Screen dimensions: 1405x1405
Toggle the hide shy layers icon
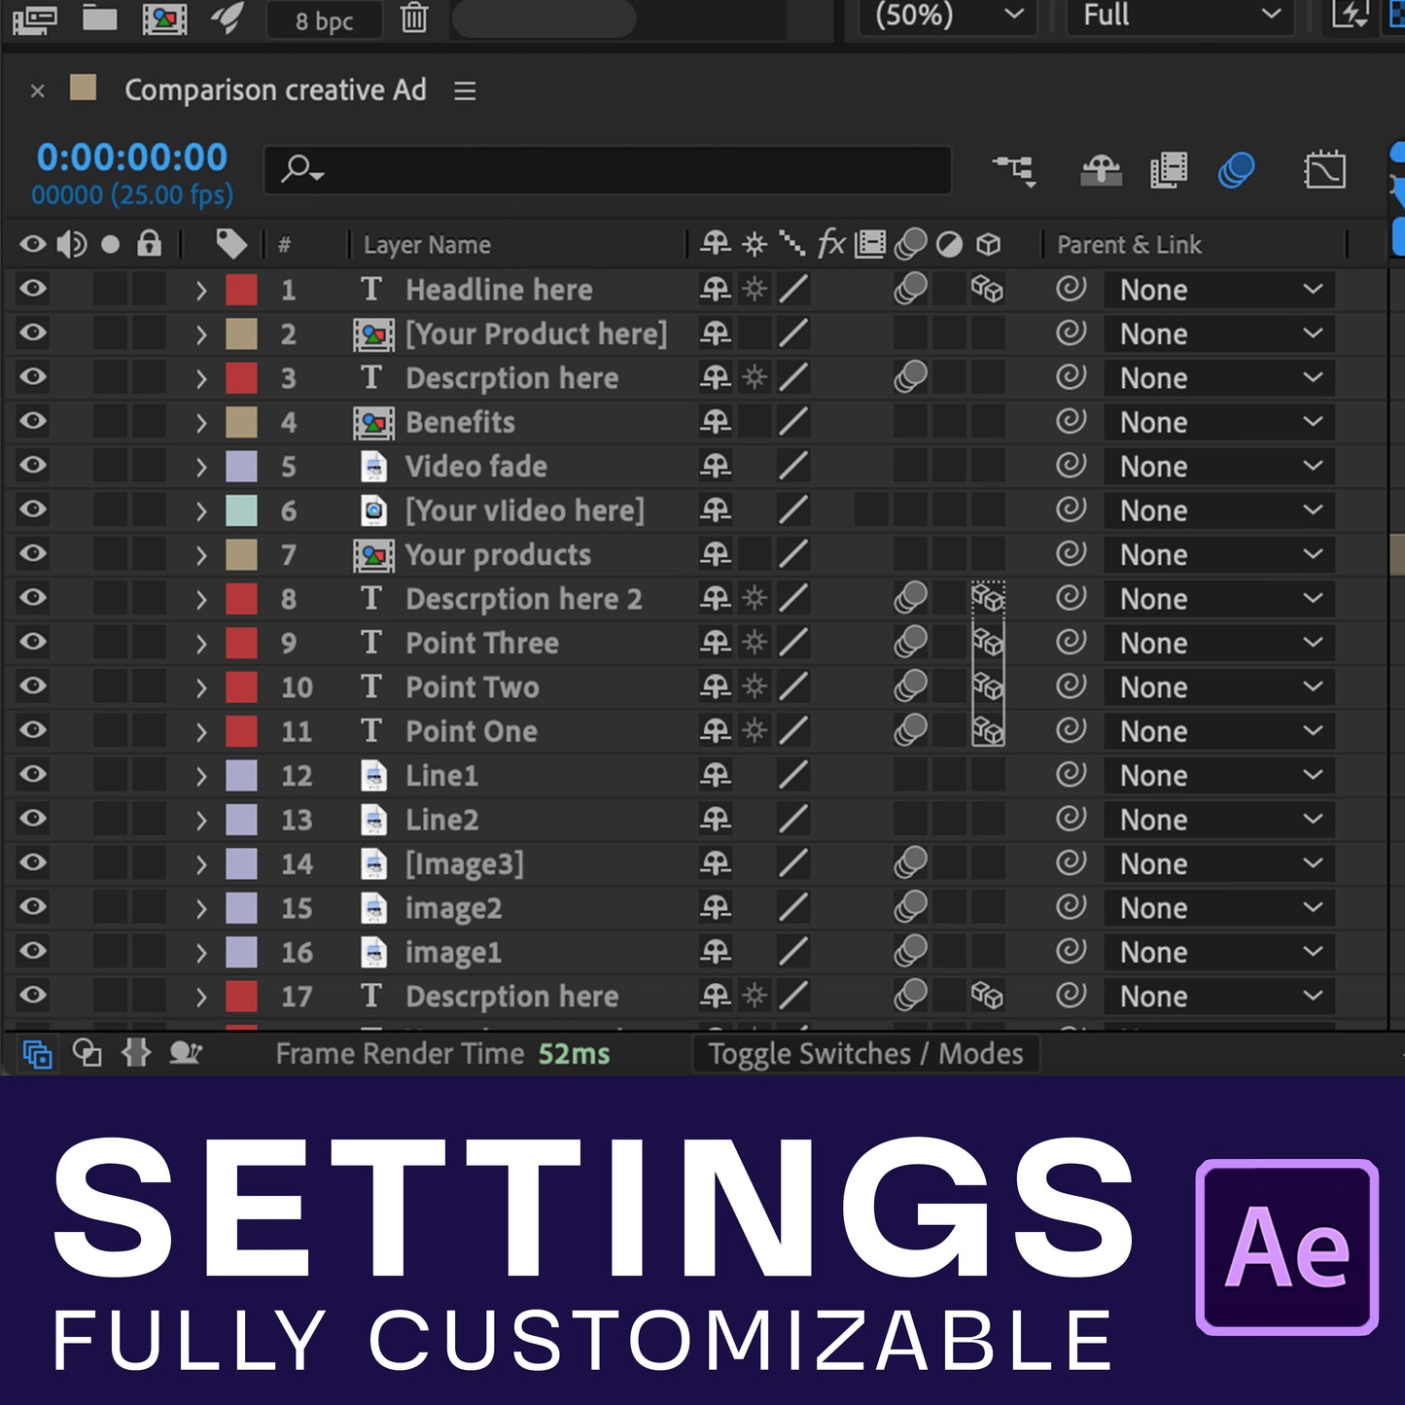click(x=1101, y=170)
